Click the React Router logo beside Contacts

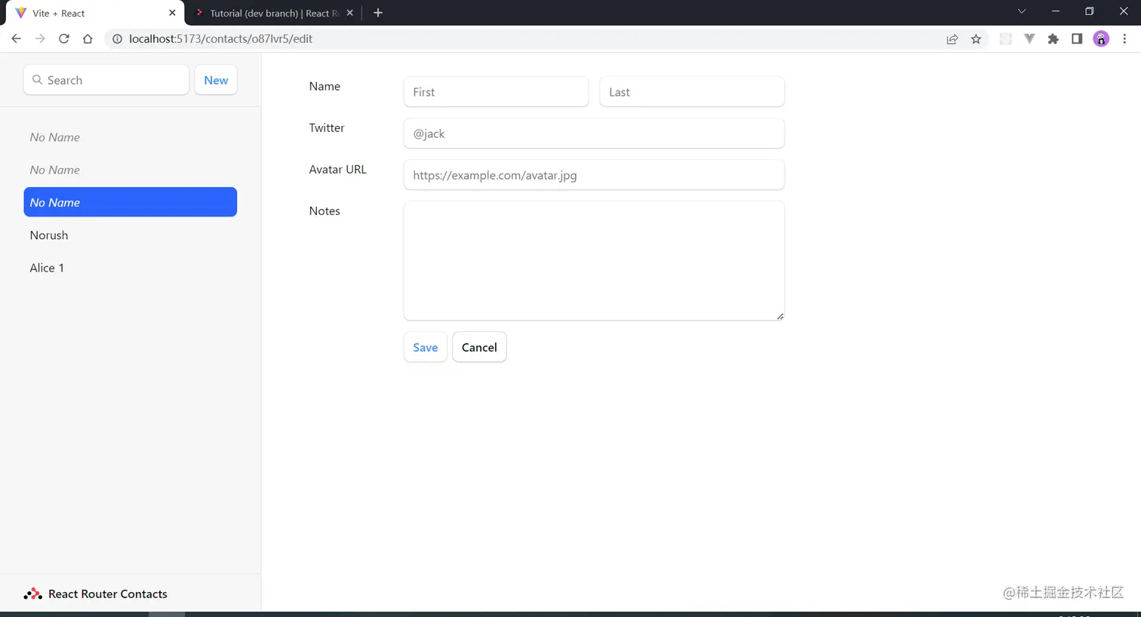(33, 594)
